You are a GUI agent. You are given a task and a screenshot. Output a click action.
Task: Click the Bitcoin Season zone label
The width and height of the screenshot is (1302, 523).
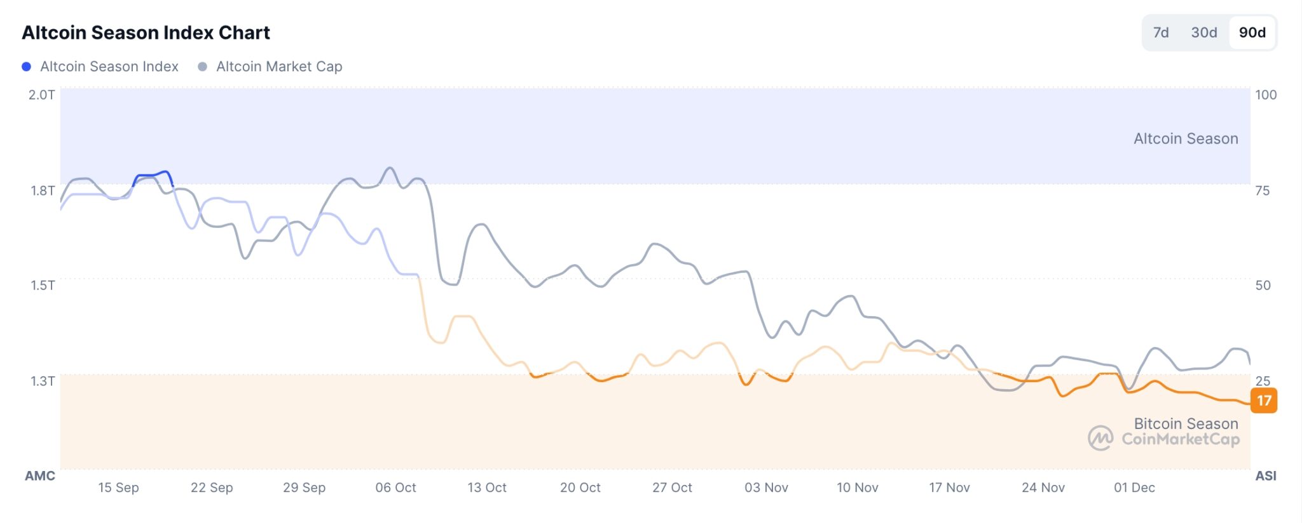pos(1186,423)
